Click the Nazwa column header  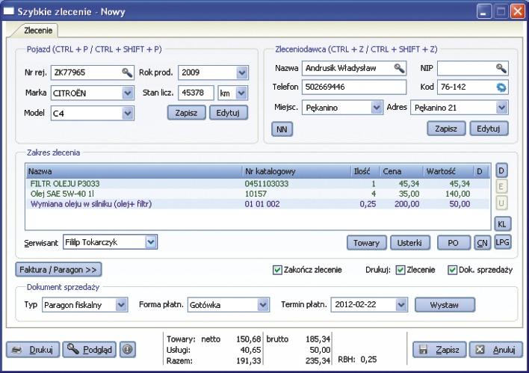pos(134,171)
